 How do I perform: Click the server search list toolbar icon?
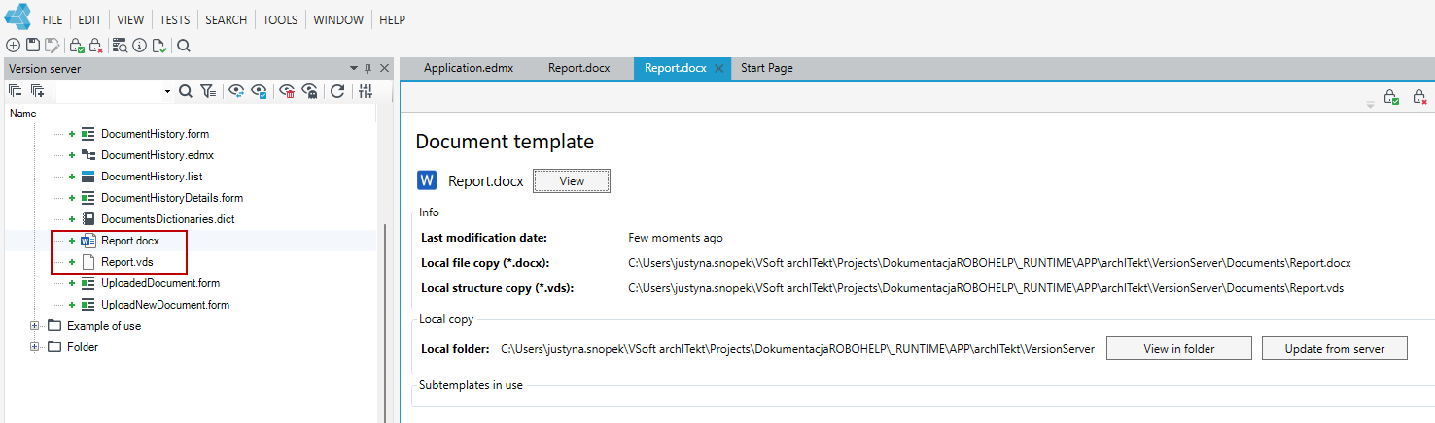coord(121,45)
